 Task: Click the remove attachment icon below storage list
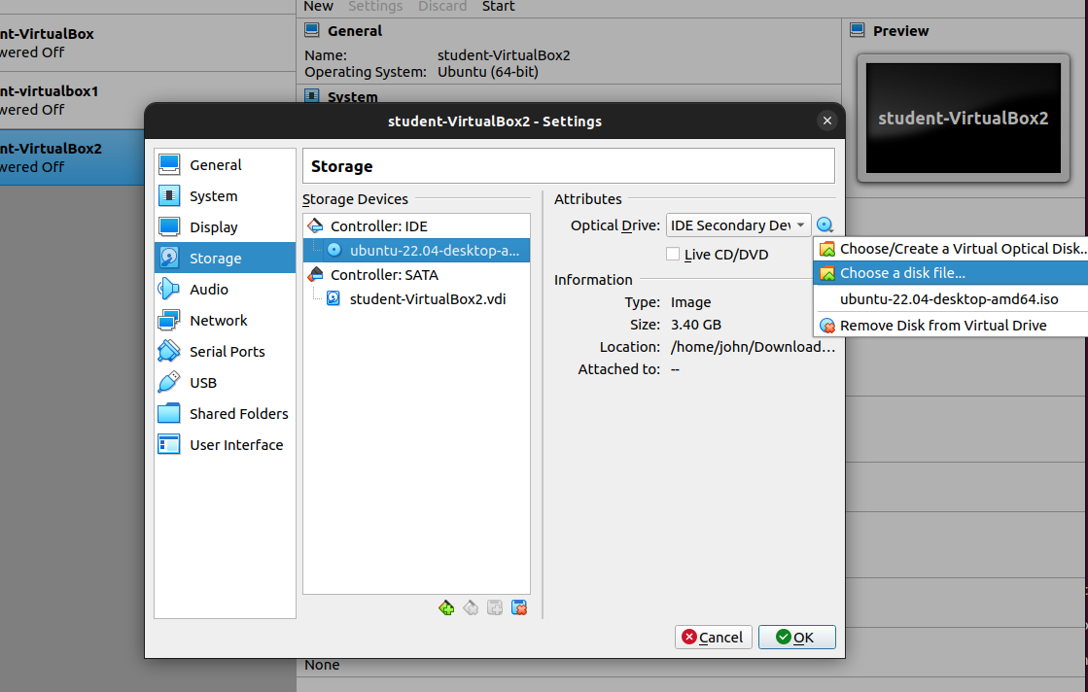[519, 607]
